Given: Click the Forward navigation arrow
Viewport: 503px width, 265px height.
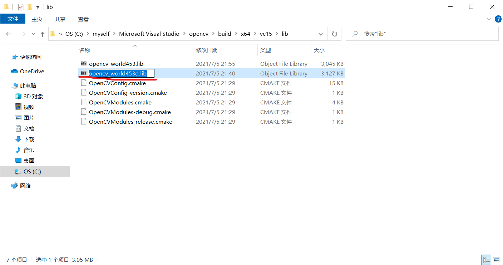Looking at the screenshot, I should click(x=22, y=34).
